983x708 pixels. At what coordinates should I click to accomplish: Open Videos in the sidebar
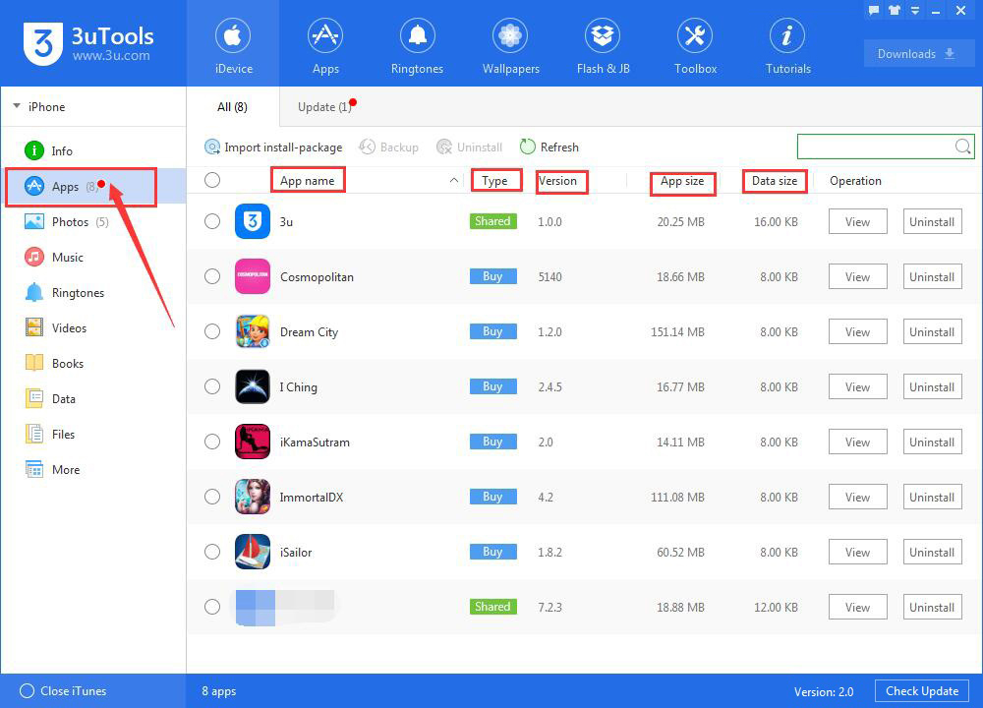tap(92, 328)
